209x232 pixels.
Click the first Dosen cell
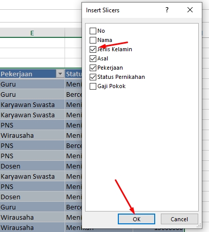32,166
